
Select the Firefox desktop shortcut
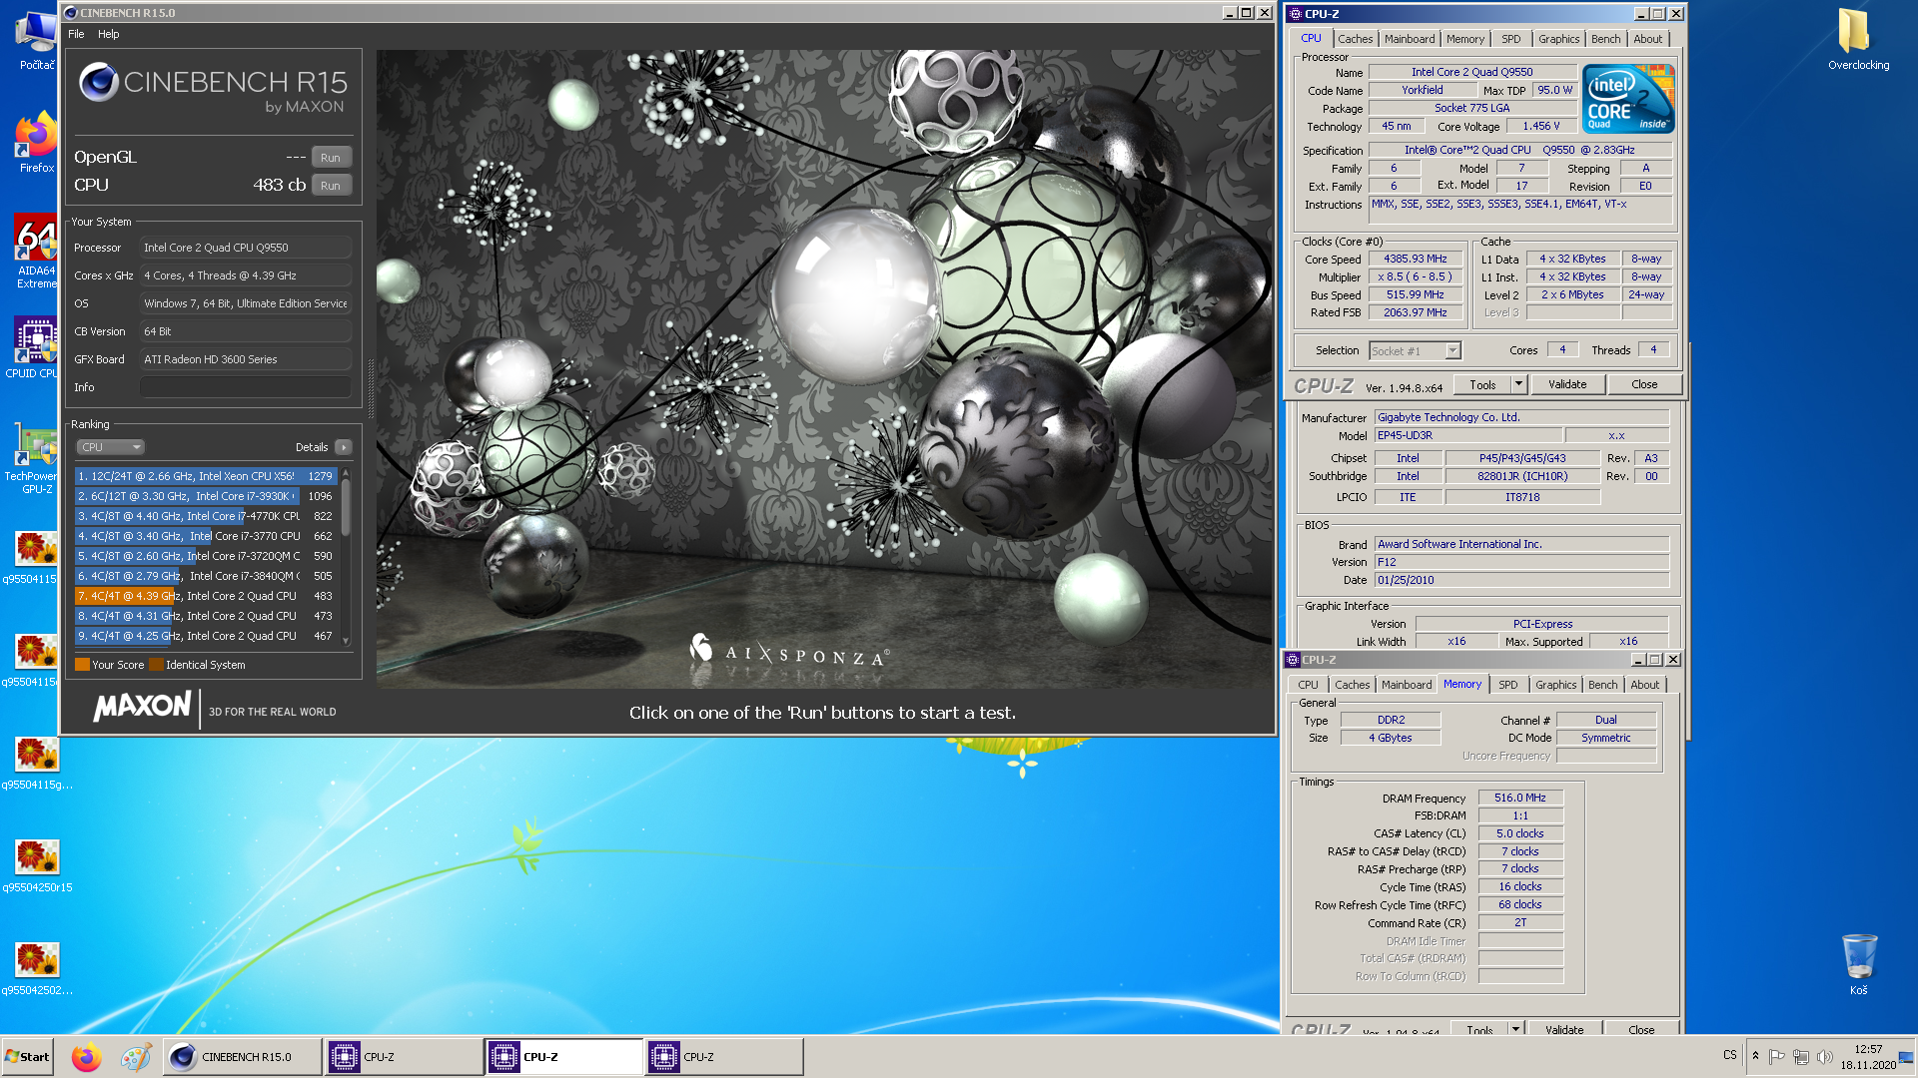coord(36,143)
